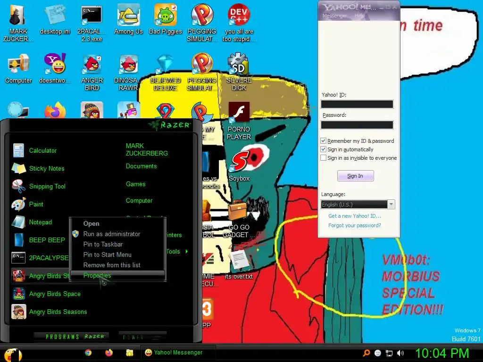Click the volume speaker tray icon
483x362 pixels.
(400, 353)
